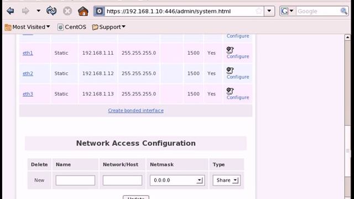Image resolution: width=354 pixels, height=199 pixels.
Task: Click the site identity icon in address bar
Action: (100, 11)
